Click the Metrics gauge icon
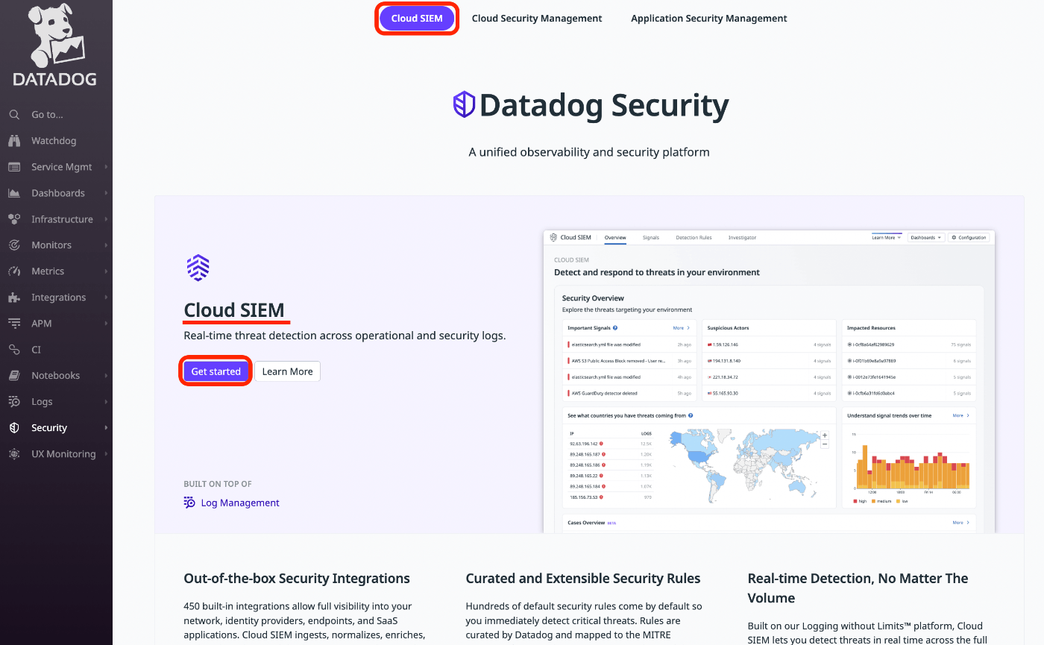 (x=14, y=271)
